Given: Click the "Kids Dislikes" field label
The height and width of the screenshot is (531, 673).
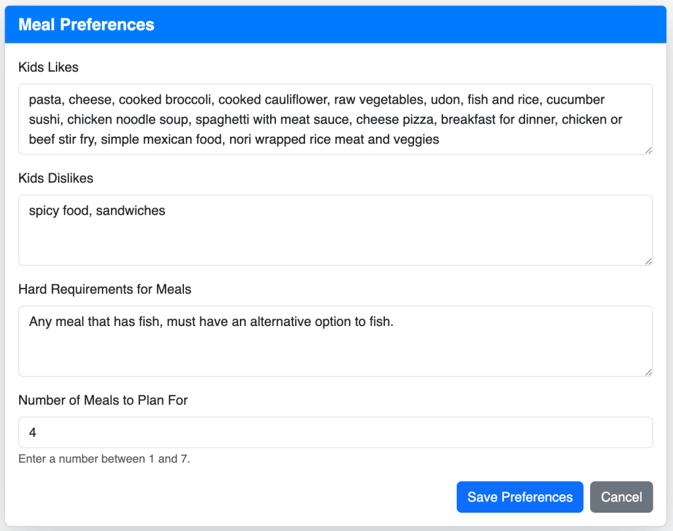Looking at the screenshot, I should tap(56, 178).
